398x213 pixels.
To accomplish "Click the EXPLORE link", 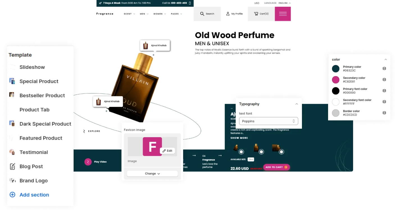I will click(94, 131).
